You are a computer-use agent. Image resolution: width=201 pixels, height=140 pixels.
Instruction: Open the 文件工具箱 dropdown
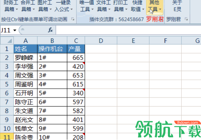(x=104, y=6)
